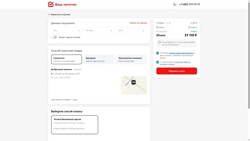Click the red 'Оформить заказ' button
Screen dimensions: 250x141
click(177, 71)
